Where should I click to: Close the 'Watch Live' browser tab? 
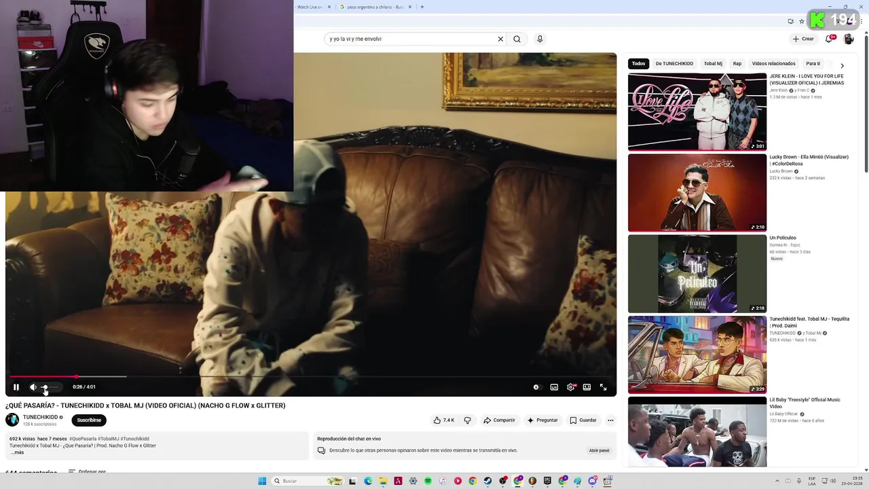tap(329, 7)
